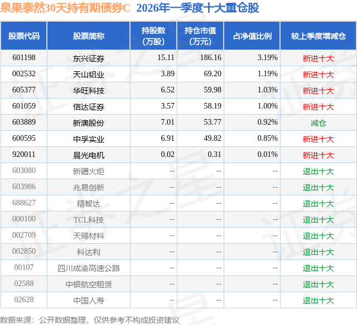Select stock name 新疆火炬
This screenshot has height=325, width=357.
tap(89, 171)
